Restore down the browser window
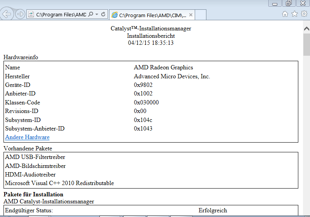The height and width of the screenshot is (217, 310). coord(289,3)
